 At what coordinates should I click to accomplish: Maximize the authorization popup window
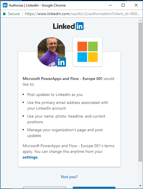point(123,5)
